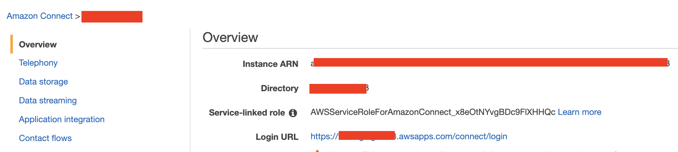
Task: View Contact flows settings
Action: pos(45,138)
